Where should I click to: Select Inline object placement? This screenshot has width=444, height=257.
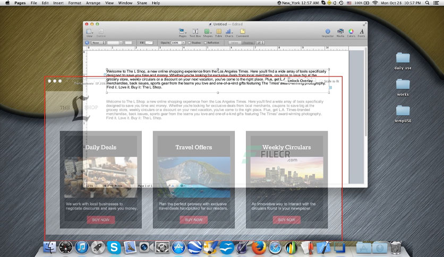click(235, 42)
